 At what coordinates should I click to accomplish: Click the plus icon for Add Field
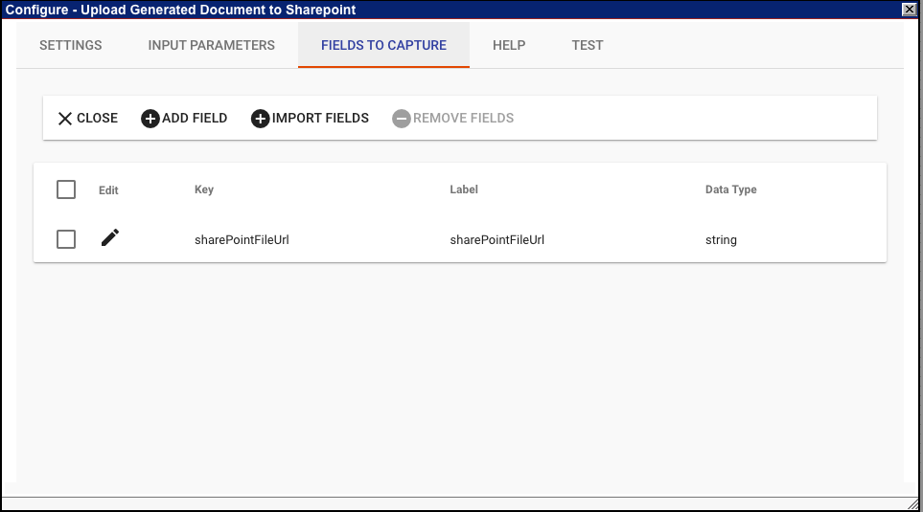pyautogui.click(x=150, y=119)
